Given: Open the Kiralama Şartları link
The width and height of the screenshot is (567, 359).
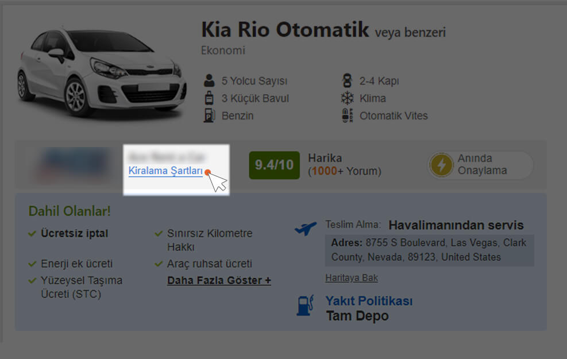Looking at the screenshot, I should tap(165, 171).
